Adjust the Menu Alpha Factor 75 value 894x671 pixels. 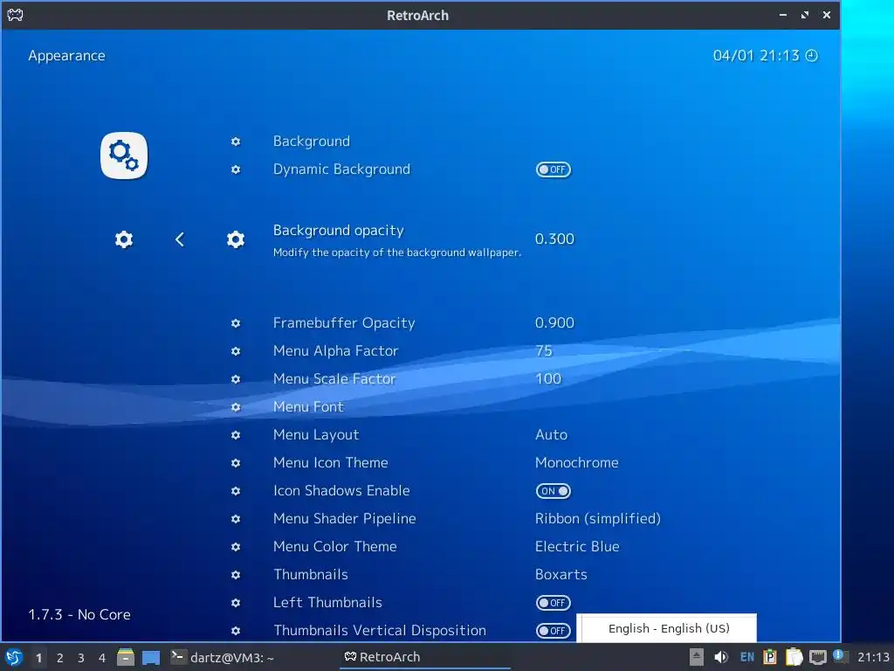tap(544, 351)
